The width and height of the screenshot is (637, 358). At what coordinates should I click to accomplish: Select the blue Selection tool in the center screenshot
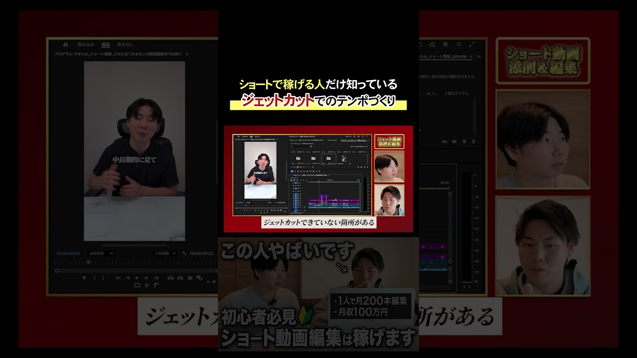pyautogui.click(x=292, y=171)
